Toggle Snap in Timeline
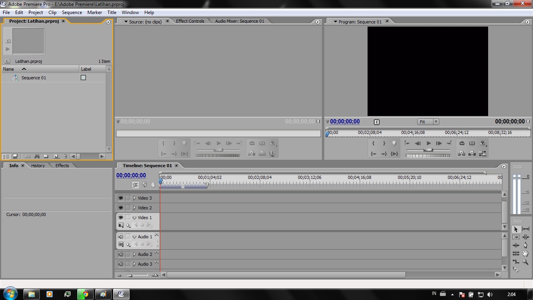533x300 pixels. click(135, 185)
